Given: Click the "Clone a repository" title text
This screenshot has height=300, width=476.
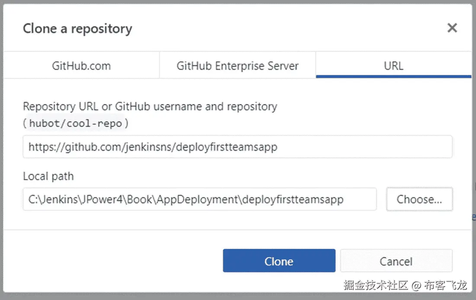Looking at the screenshot, I should 77,29.
